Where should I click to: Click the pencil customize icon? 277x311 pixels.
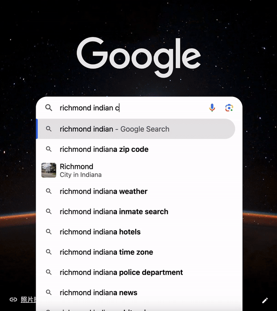click(x=265, y=300)
